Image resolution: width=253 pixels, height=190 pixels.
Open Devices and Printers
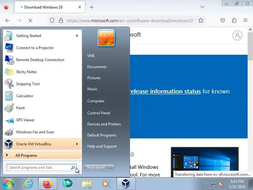point(104,124)
